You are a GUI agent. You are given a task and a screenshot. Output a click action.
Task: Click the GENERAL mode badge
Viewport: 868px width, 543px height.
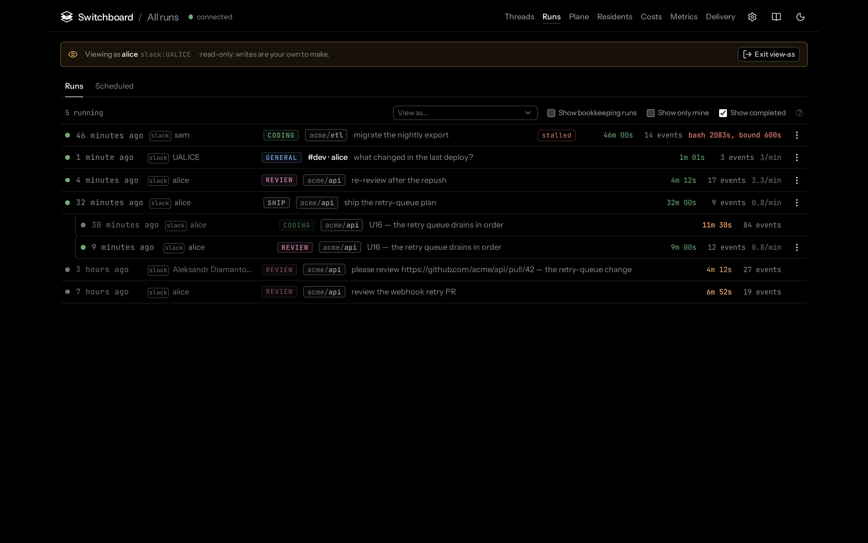click(x=281, y=158)
